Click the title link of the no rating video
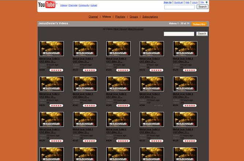 coord(150,96)
